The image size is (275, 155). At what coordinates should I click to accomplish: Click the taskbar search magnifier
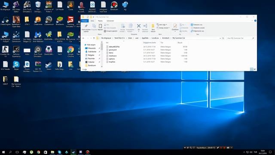(x=10, y=152)
